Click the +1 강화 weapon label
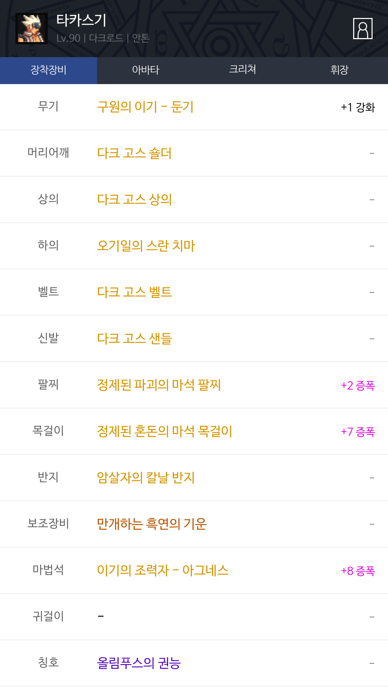Image resolution: width=388 pixels, height=690 pixels. click(358, 107)
